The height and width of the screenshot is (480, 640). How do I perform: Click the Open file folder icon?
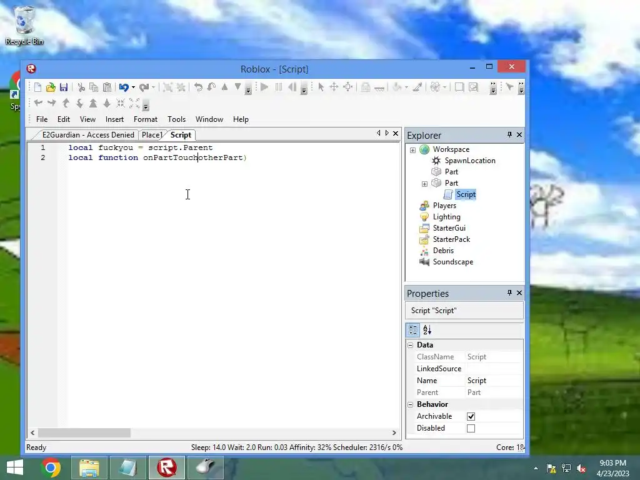coord(51,87)
